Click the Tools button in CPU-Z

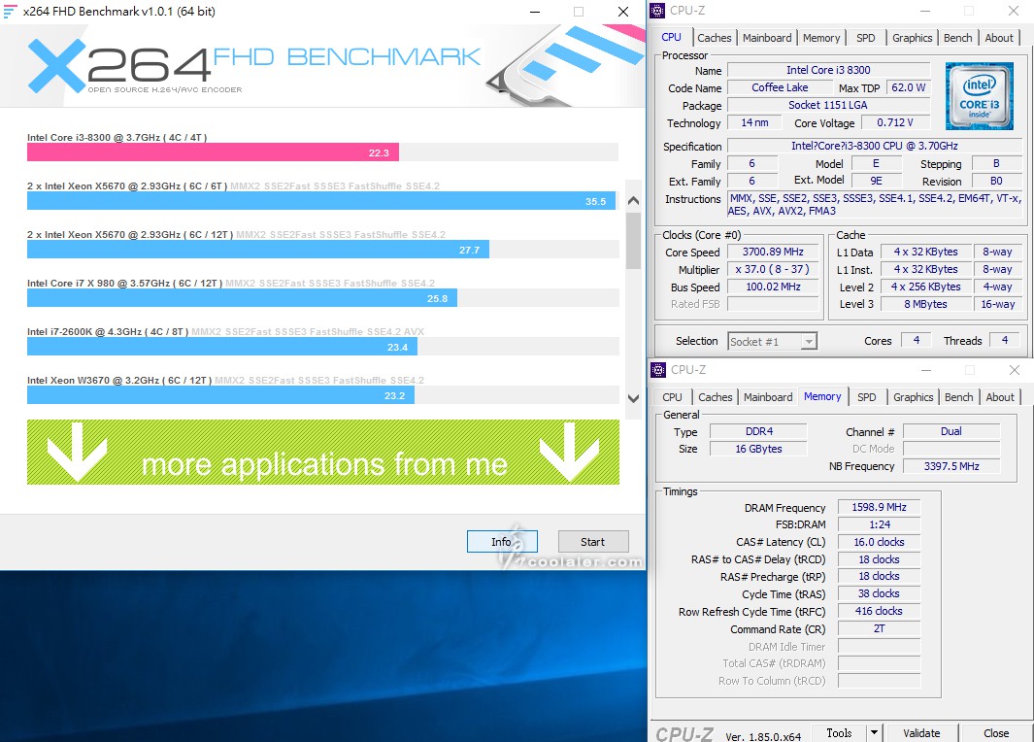point(839,732)
